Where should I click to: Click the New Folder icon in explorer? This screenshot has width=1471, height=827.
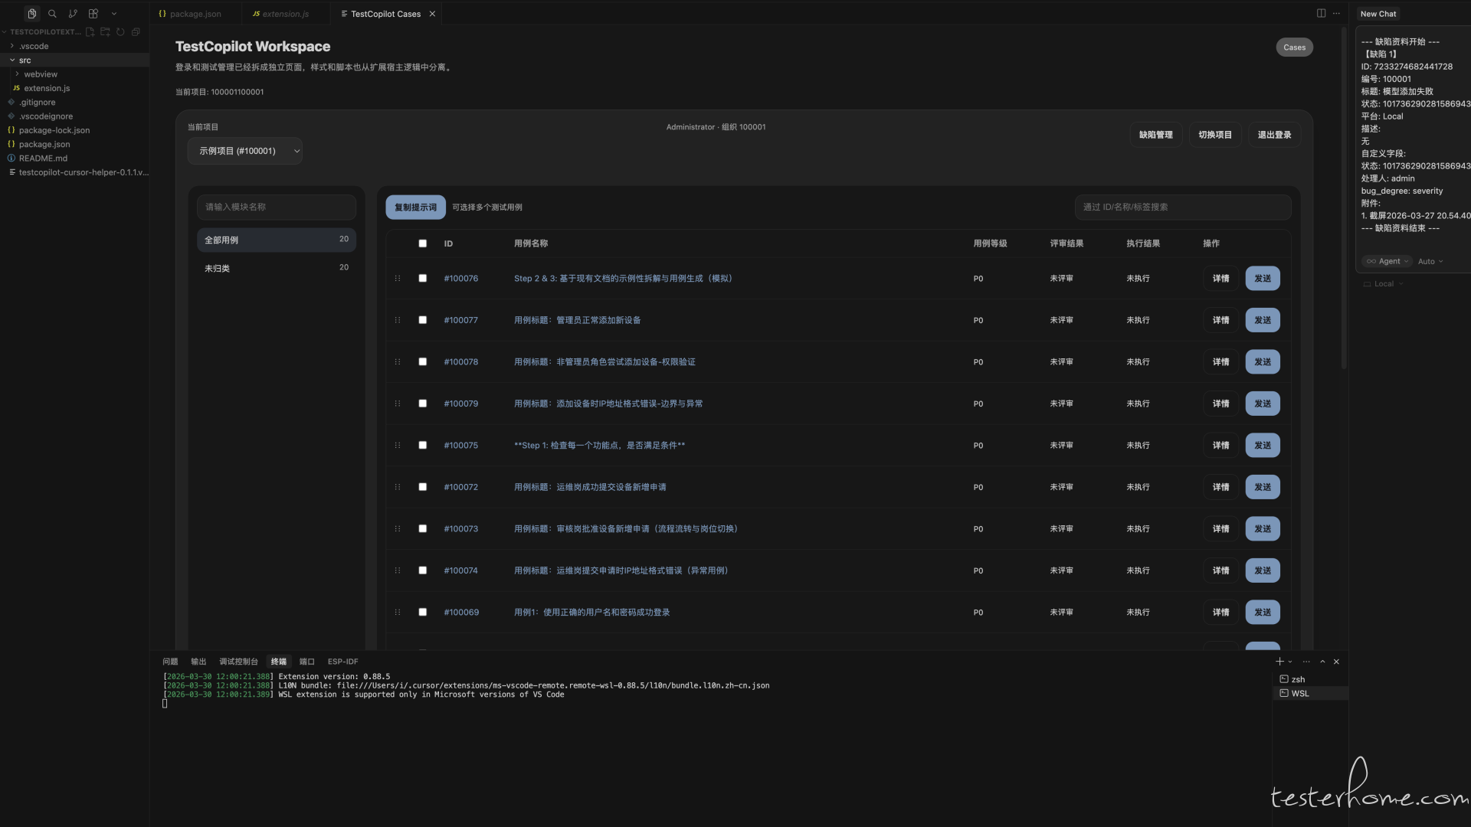click(105, 32)
